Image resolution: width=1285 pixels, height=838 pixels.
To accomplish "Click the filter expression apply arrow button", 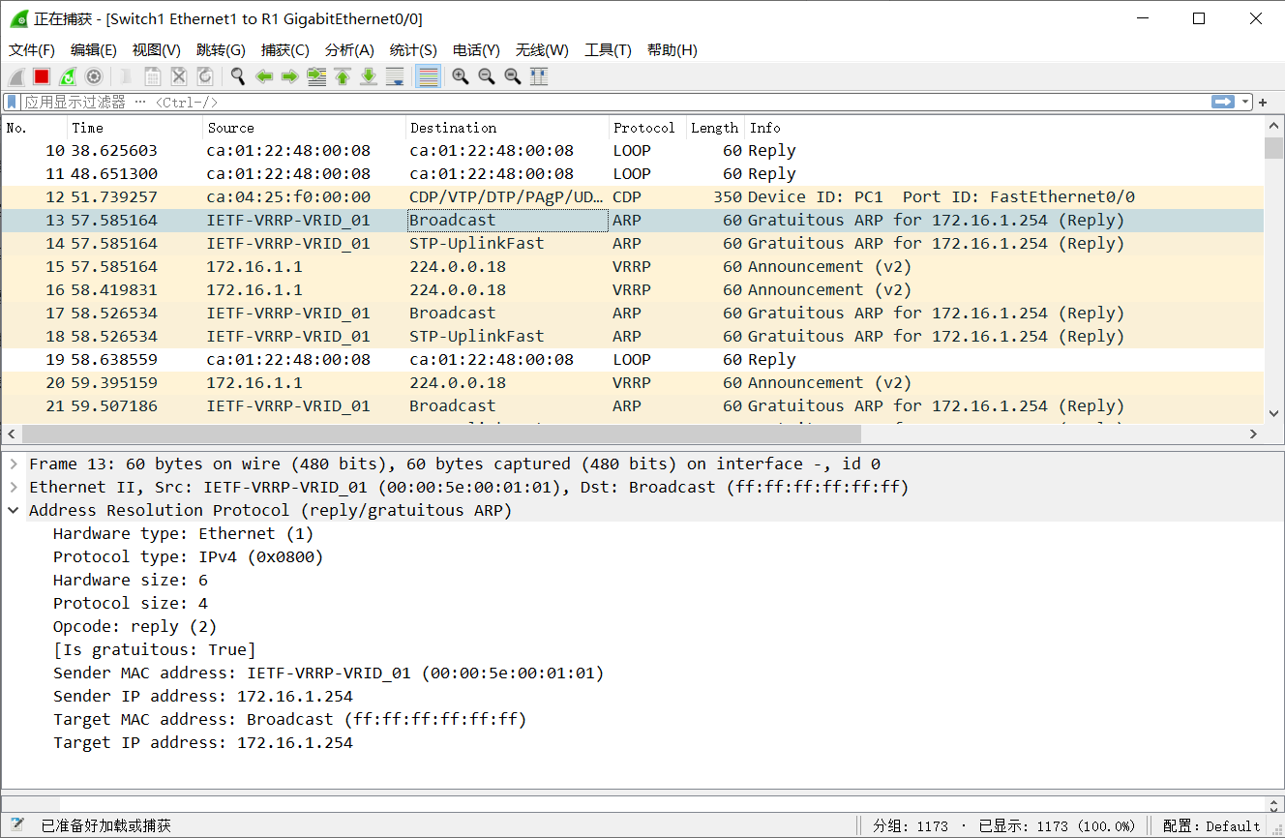I will click(x=1224, y=102).
